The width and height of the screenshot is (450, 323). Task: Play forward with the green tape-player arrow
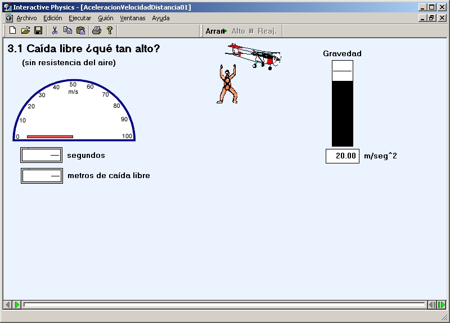coord(17,304)
